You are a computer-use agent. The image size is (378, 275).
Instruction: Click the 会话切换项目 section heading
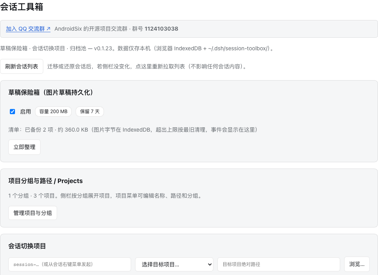(x=27, y=246)
